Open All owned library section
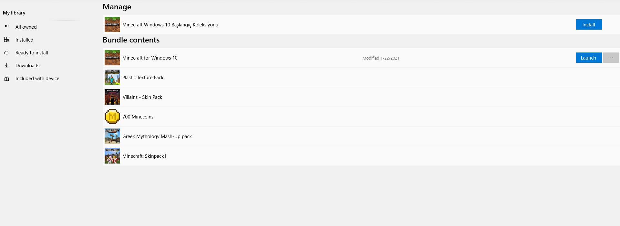Screen dimensions: 620x226 point(26,27)
